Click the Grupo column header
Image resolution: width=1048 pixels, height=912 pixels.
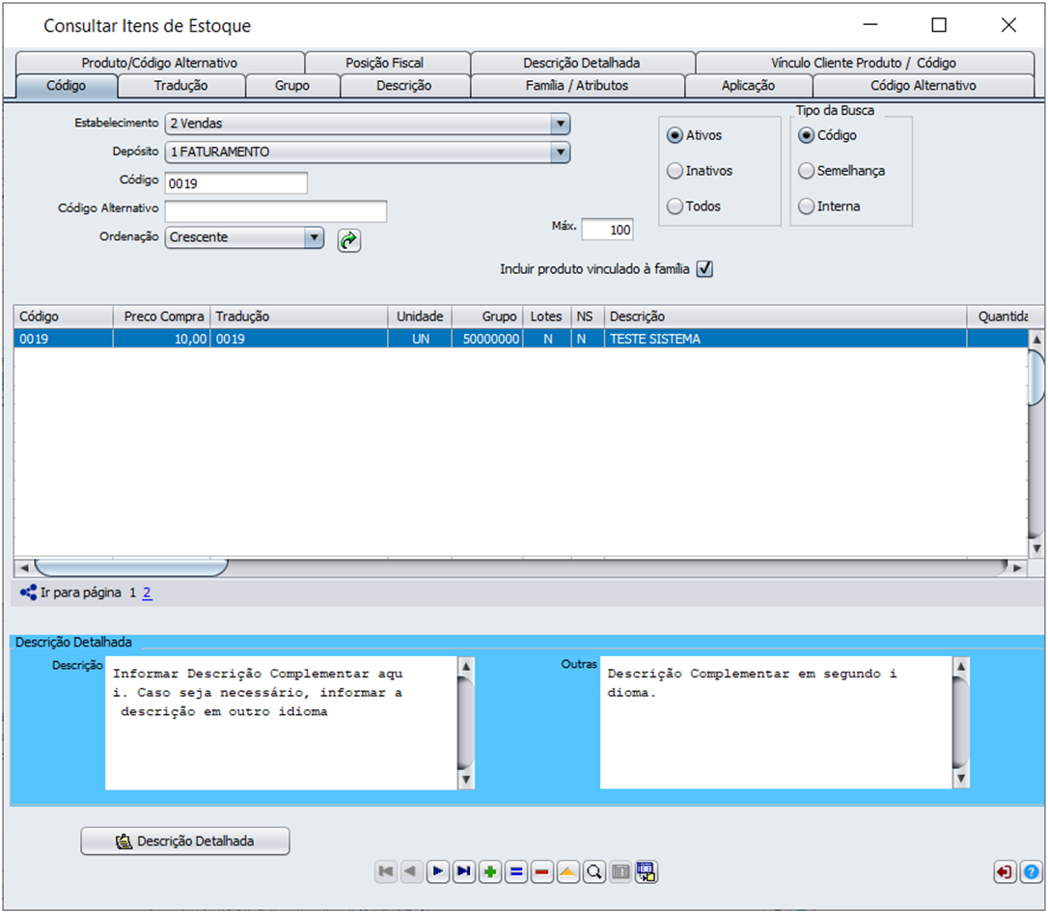click(487, 317)
